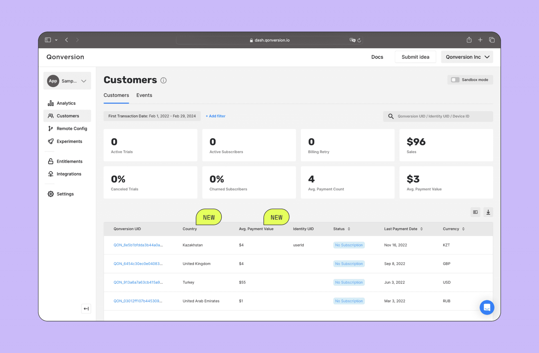Image resolution: width=539 pixels, height=353 pixels.
Task: Open the column customization icon above the table
Action: [475, 212]
